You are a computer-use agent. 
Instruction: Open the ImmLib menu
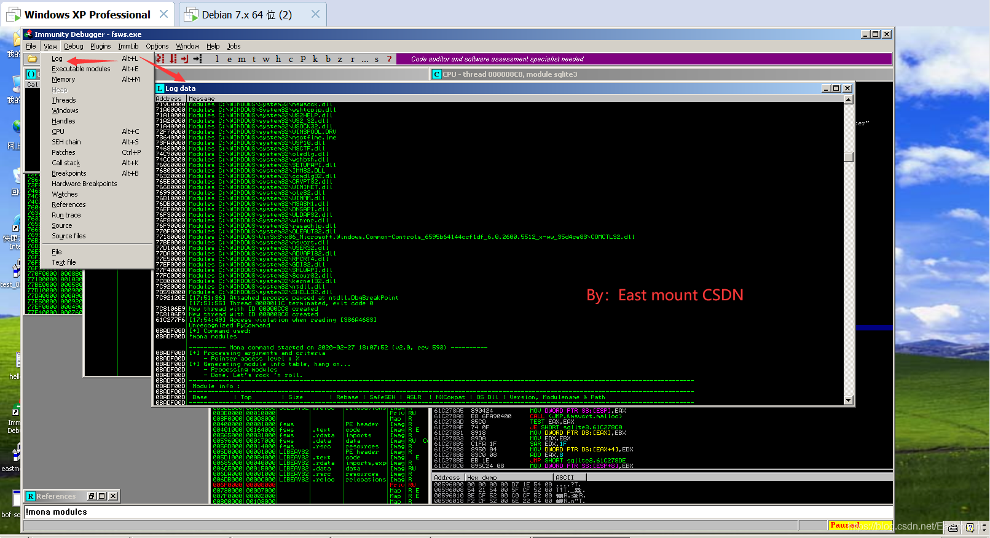128,46
